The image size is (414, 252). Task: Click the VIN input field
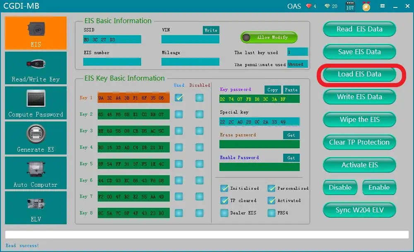point(190,39)
